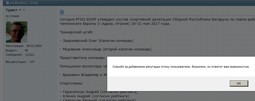This screenshot has width=255, height=101.
Task: Click the line 'Муравьев Александр (второй капитан команды)'
Action: tap(106, 49)
